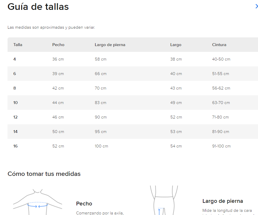Click the Pecho heading beside chest illustration
Screen dimensions: 258x215
[84, 204]
